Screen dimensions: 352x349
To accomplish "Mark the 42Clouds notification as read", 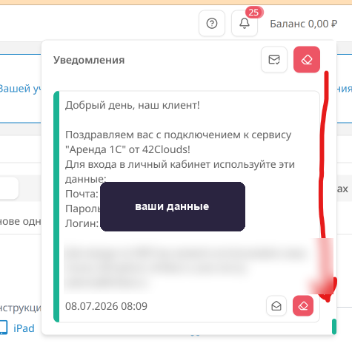I will (x=276, y=306).
